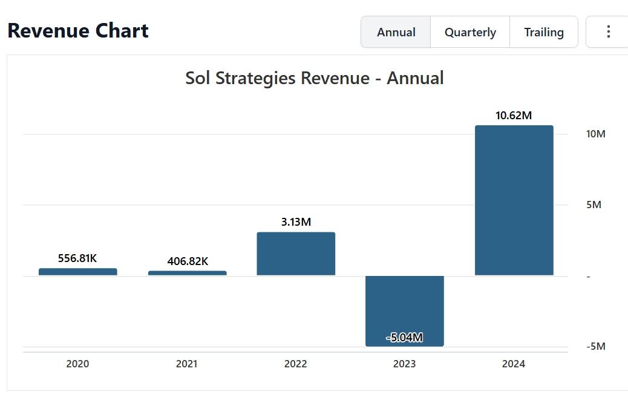The width and height of the screenshot is (628, 400).
Task: Click the 2021 x-axis label
Action: coord(186,364)
